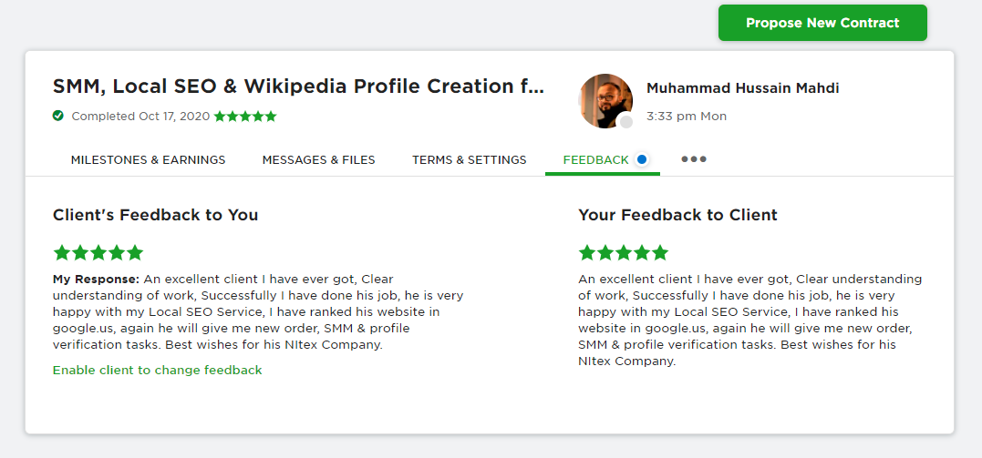
Task: Go to the Terms & Settings tab
Action: click(x=469, y=160)
